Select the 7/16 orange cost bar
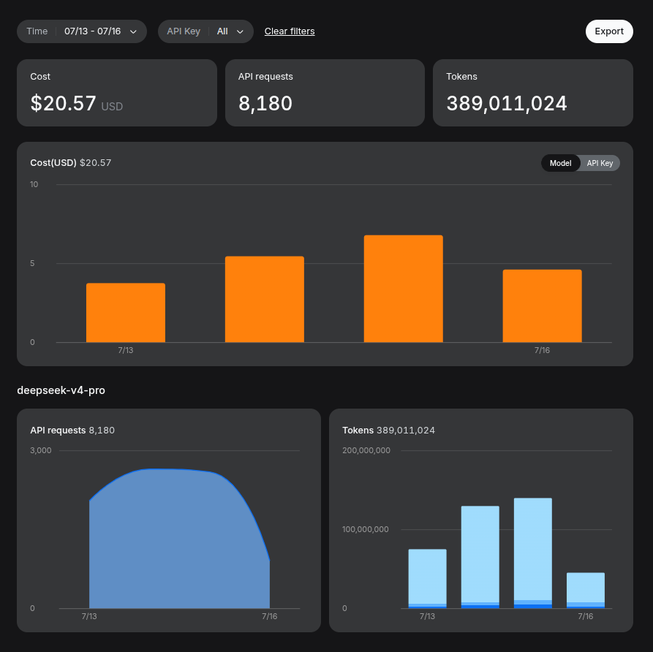Image resolution: width=653 pixels, height=652 pixels. (x=543, y=306)
